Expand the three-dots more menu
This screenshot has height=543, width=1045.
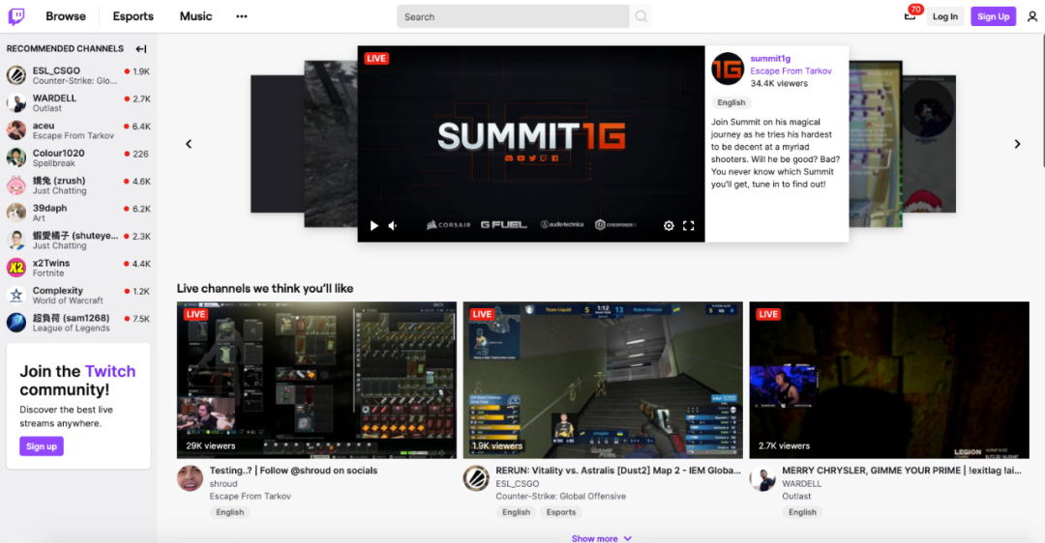tap(241, 16)
